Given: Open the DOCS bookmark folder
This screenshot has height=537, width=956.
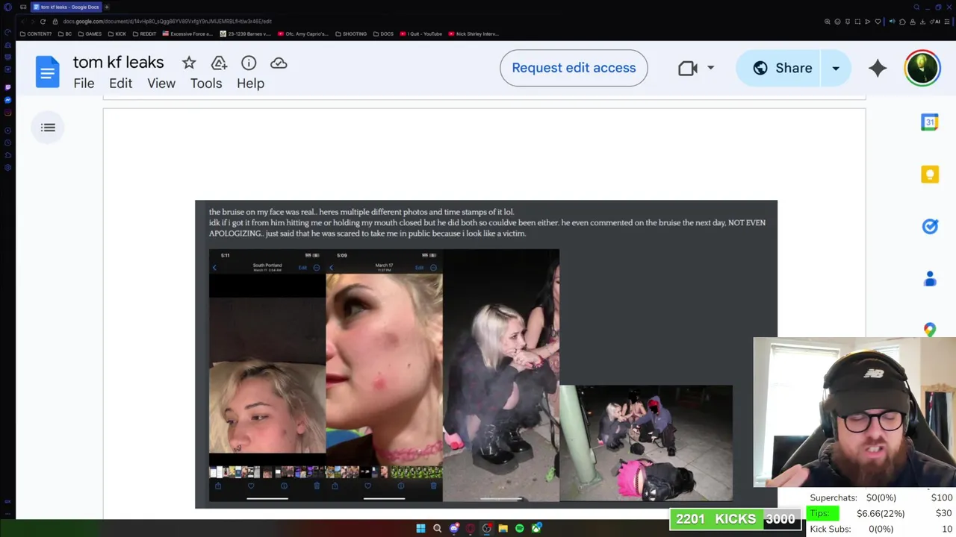Looking at the screenshot, I should 383,34.
